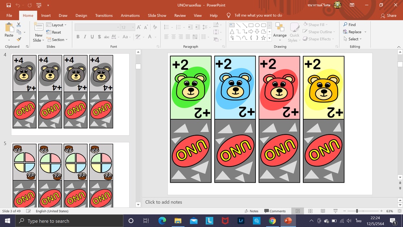Increase font size icon

pos(139,27)
